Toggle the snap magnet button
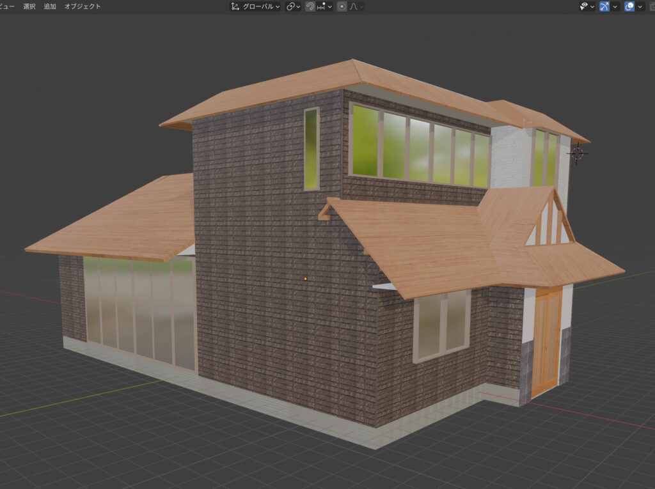Screen dimensions: 655x489 click(x=310, y=6)
